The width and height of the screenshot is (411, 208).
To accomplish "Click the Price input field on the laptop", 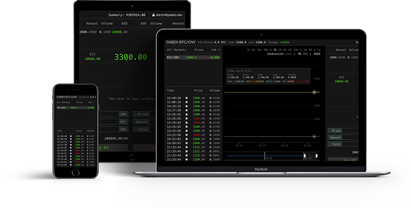I will click(350, 131).
